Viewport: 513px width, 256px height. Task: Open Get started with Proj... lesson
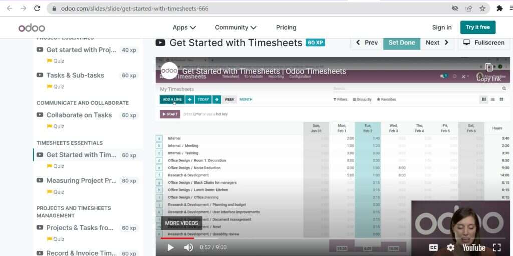coord(81,50)
